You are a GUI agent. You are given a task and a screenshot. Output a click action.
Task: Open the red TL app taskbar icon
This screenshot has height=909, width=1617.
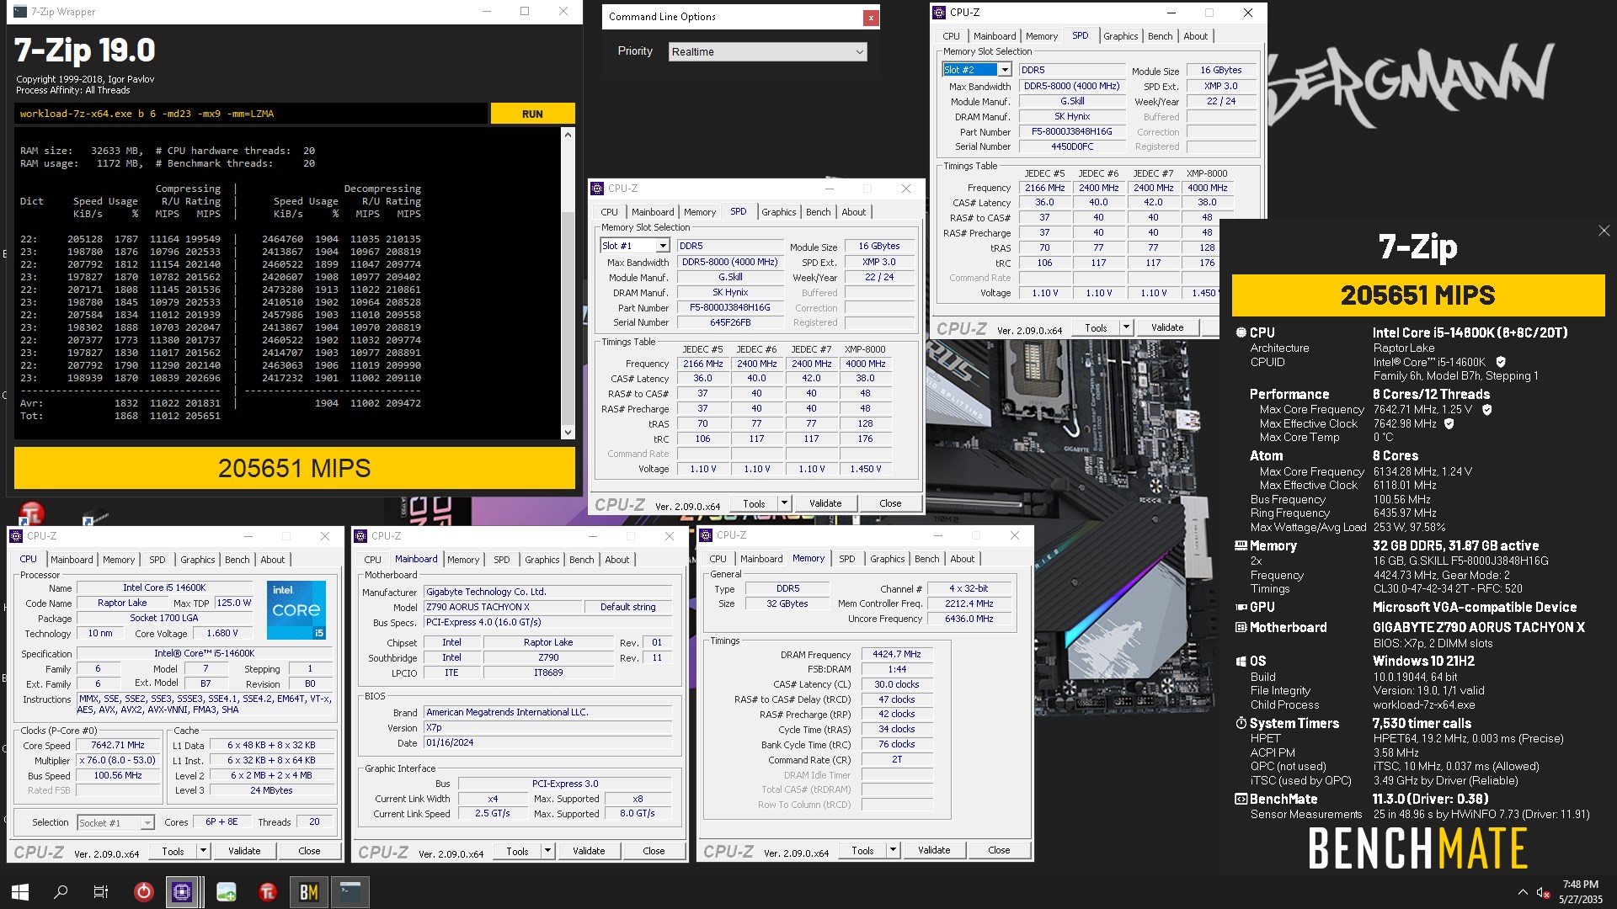tap(268, 891)
